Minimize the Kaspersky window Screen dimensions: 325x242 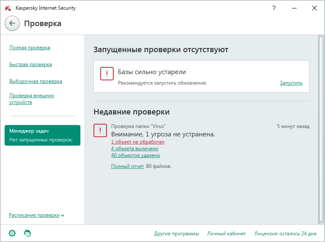click(294, 8)
